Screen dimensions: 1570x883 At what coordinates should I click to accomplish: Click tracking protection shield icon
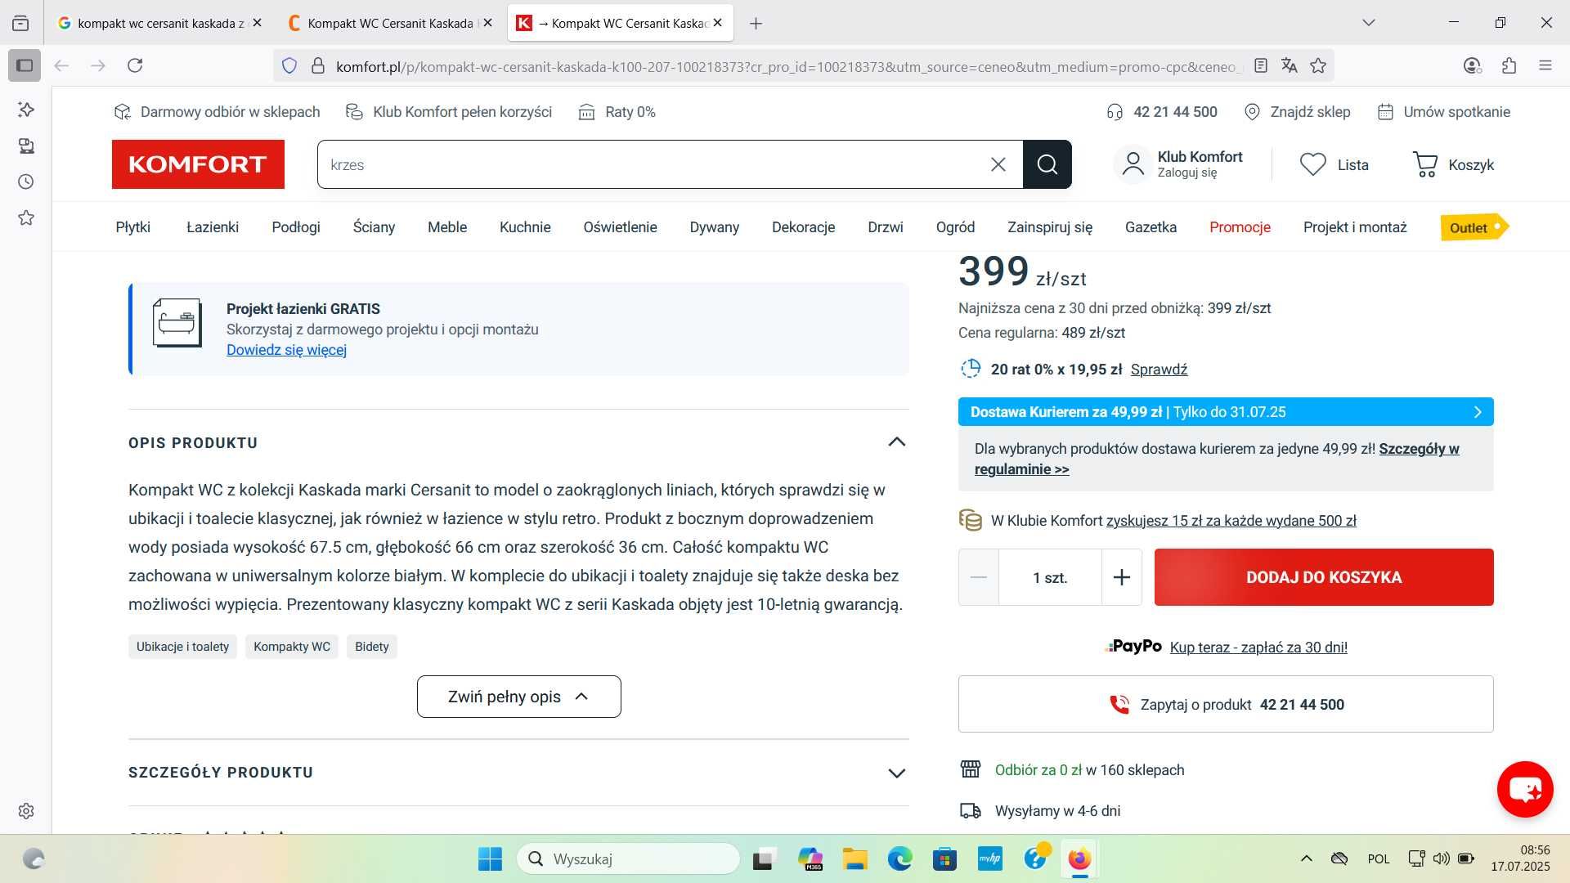point(289,66)
